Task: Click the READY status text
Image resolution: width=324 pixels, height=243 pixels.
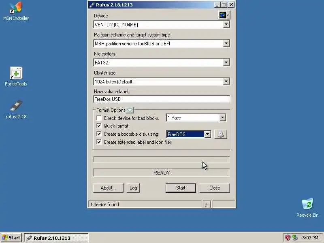Action: click(162, 173)
